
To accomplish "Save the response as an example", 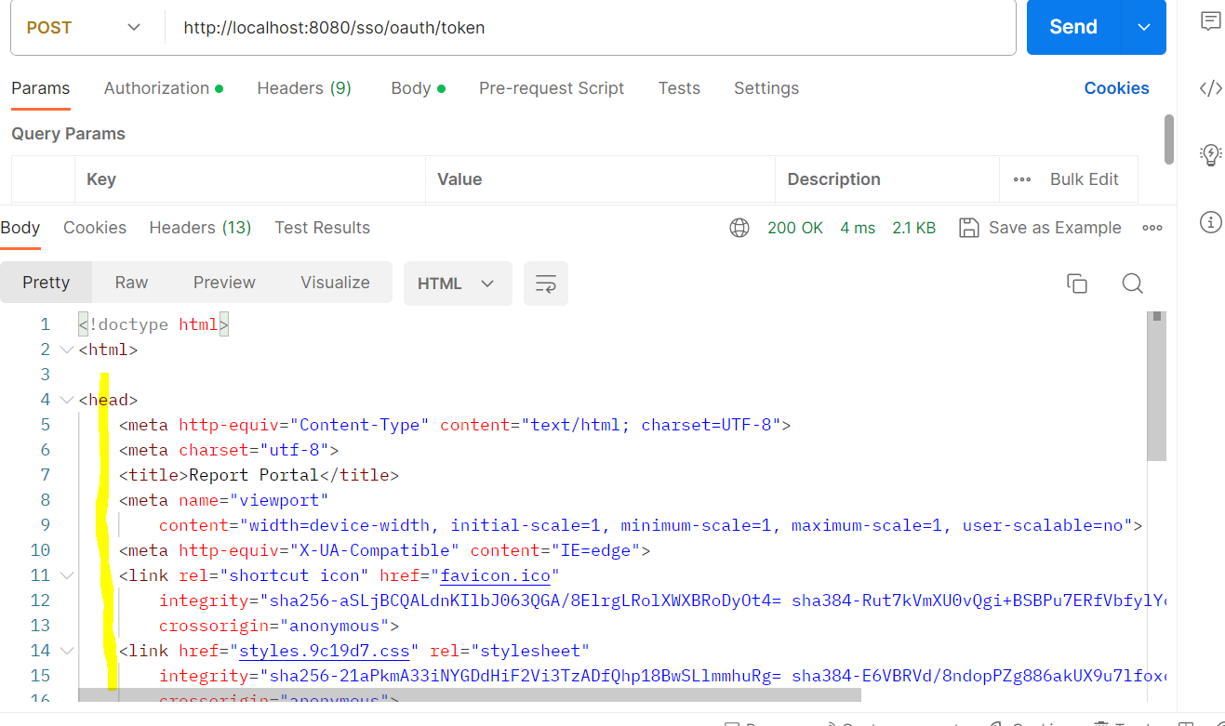I will pos(1039,227).
